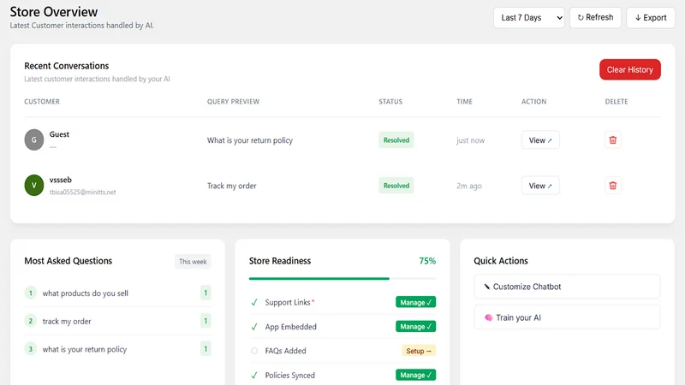The height and width of the screenshot is (385, 685).
Task: Click the Resolved status for Guest
Action: (x=396, y=140)
